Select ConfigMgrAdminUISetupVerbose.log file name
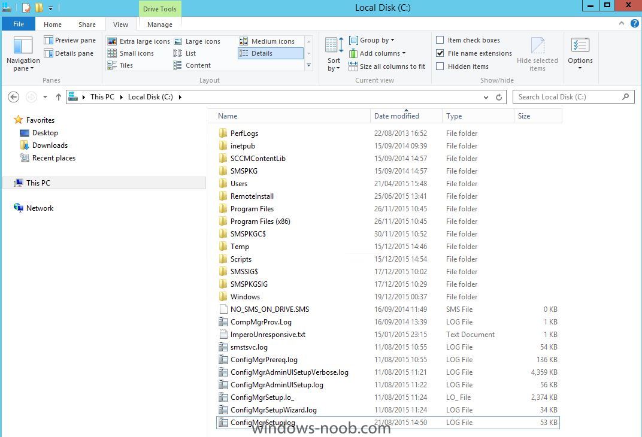The image size is (642, 437). click(289, 372)
